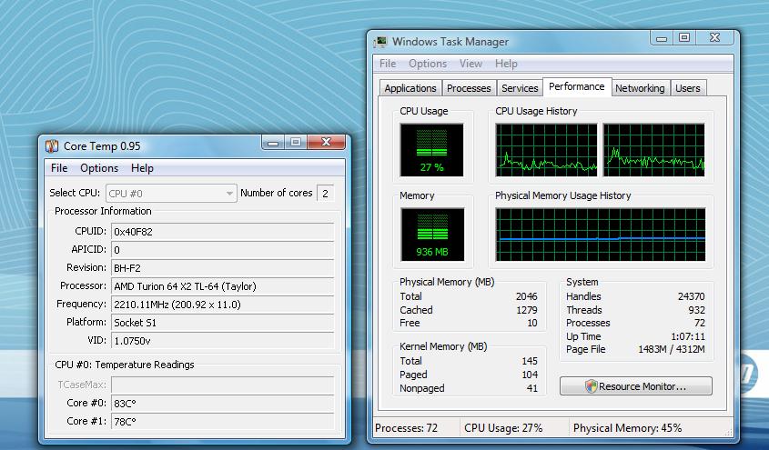
Task: Click the first CPU Usage History graph
Action: pyautogui.click(x=546, y=150)
